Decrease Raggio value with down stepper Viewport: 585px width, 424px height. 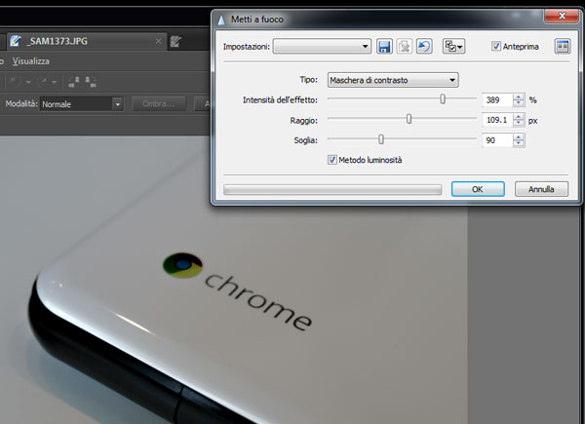coord(519,124)
